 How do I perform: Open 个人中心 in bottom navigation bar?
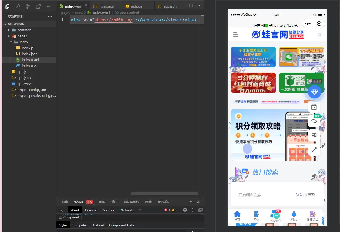pyautogui.click(x=275, y=216)
